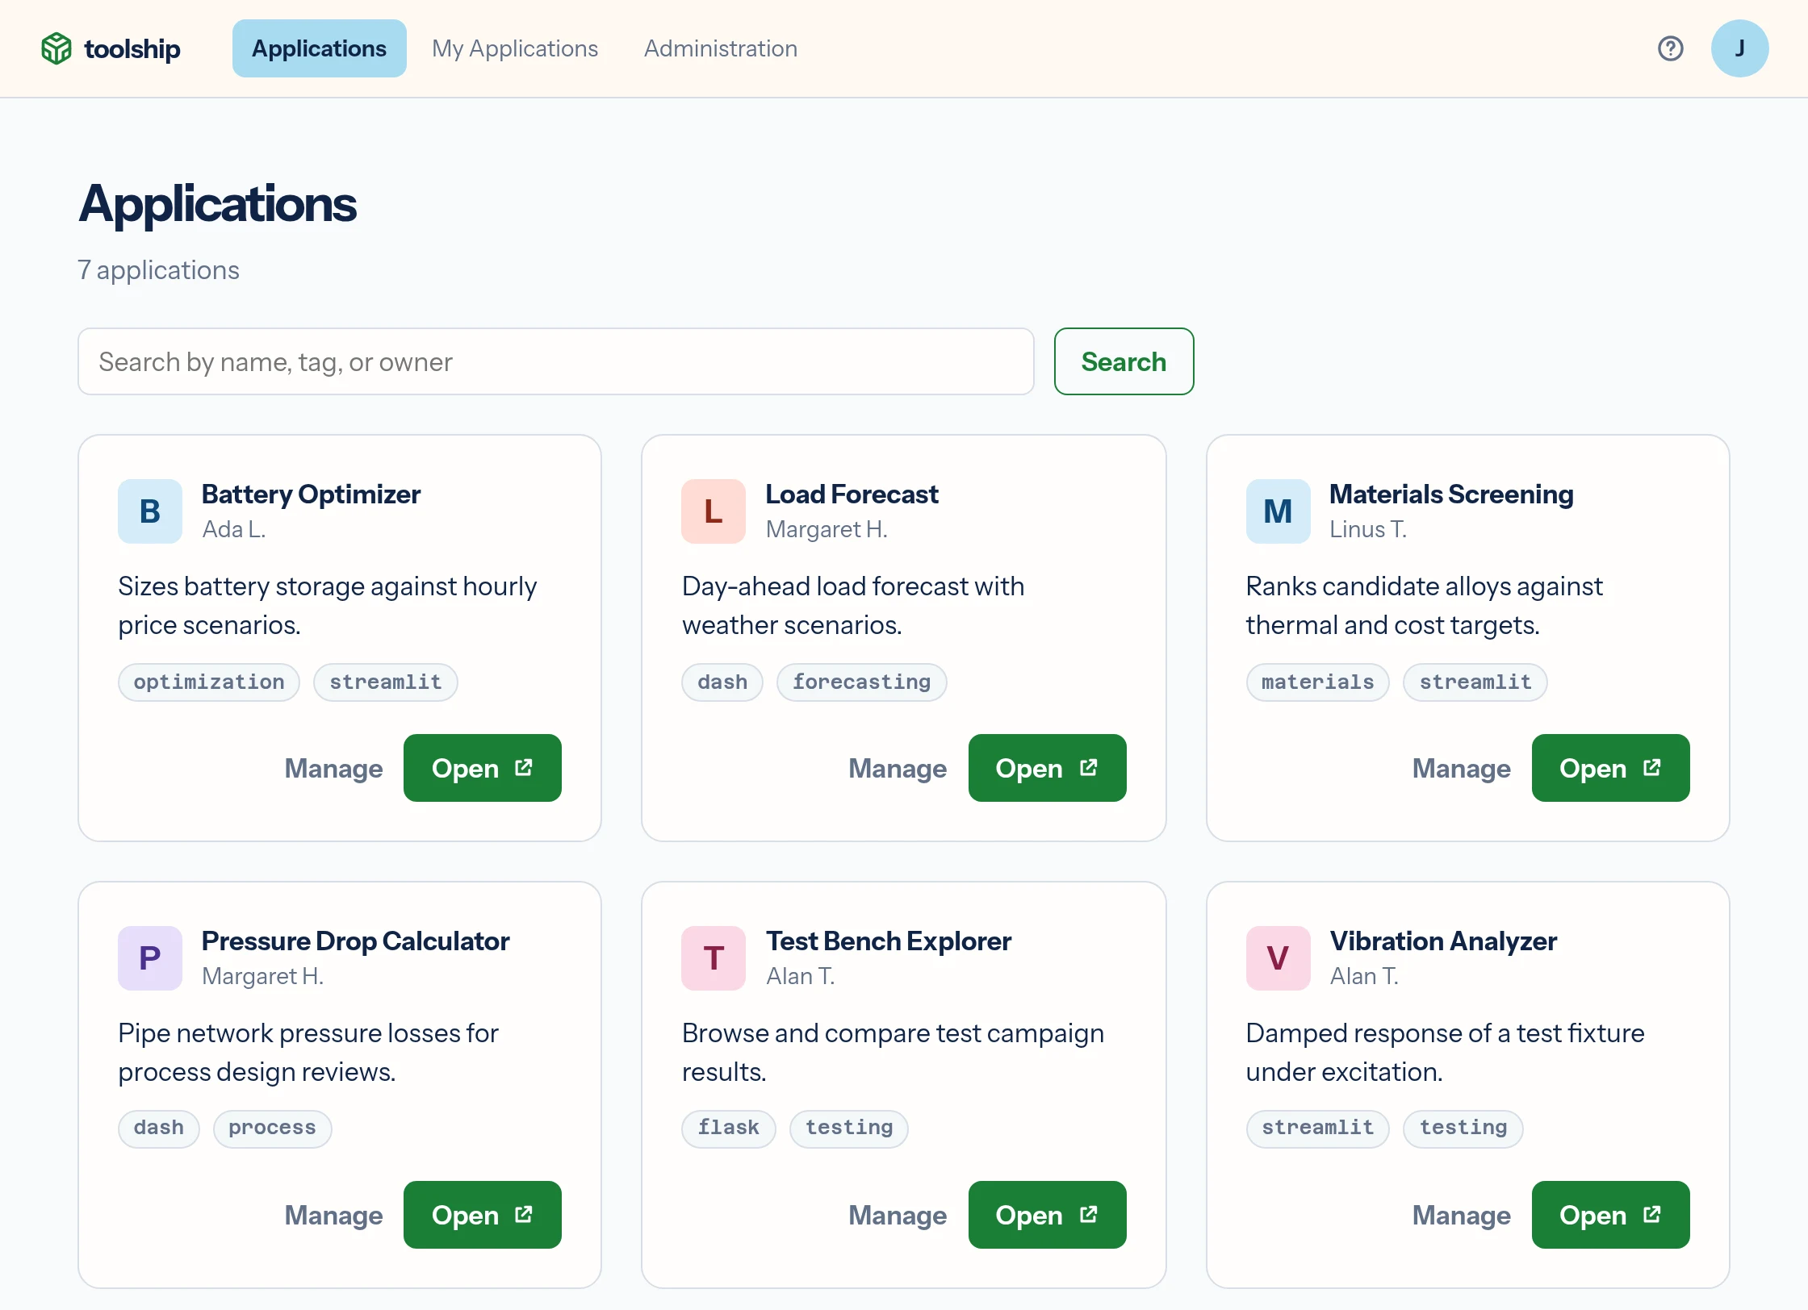Open the user avatar J menu
Image resolution: width=1808 pixels, height=1310 pixels.
click(x=1739, y=48)
